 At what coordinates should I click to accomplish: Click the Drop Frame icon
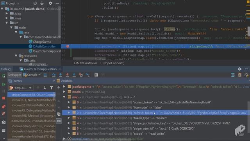[81, 75]
